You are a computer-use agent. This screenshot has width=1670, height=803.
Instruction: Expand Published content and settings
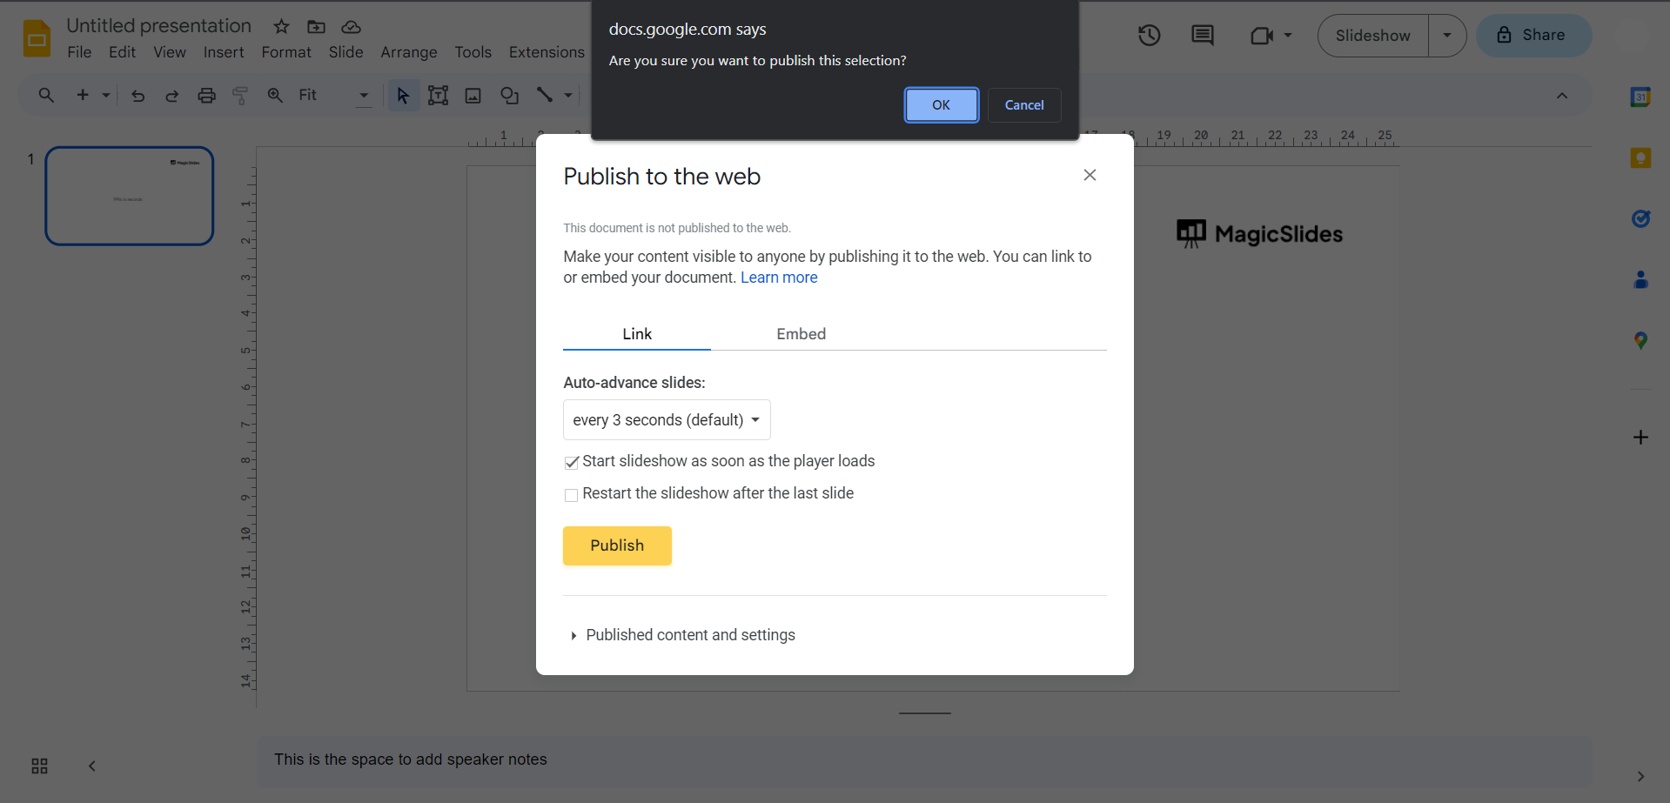[689, 635]
